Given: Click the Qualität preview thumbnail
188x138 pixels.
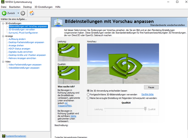Looking at the screenshot, I should tap(69, 75).
